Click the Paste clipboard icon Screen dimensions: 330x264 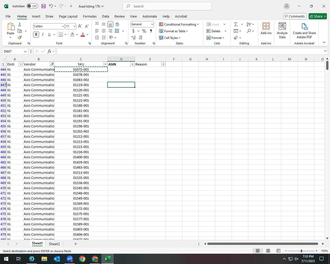(11, 27)
